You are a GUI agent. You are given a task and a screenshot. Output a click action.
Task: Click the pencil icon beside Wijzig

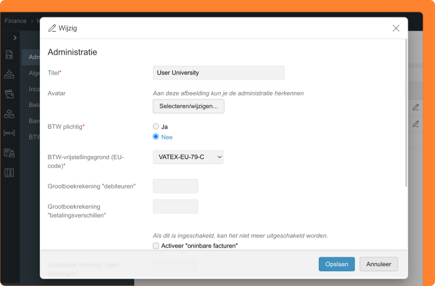(x=52, y=28)
